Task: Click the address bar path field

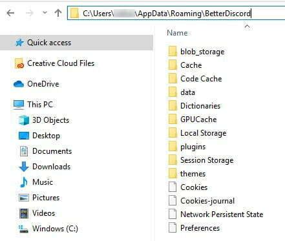Action: 176,14
